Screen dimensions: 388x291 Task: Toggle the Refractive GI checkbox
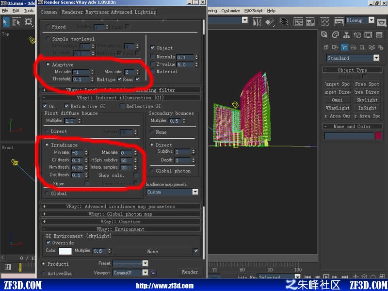click(66, 106)
